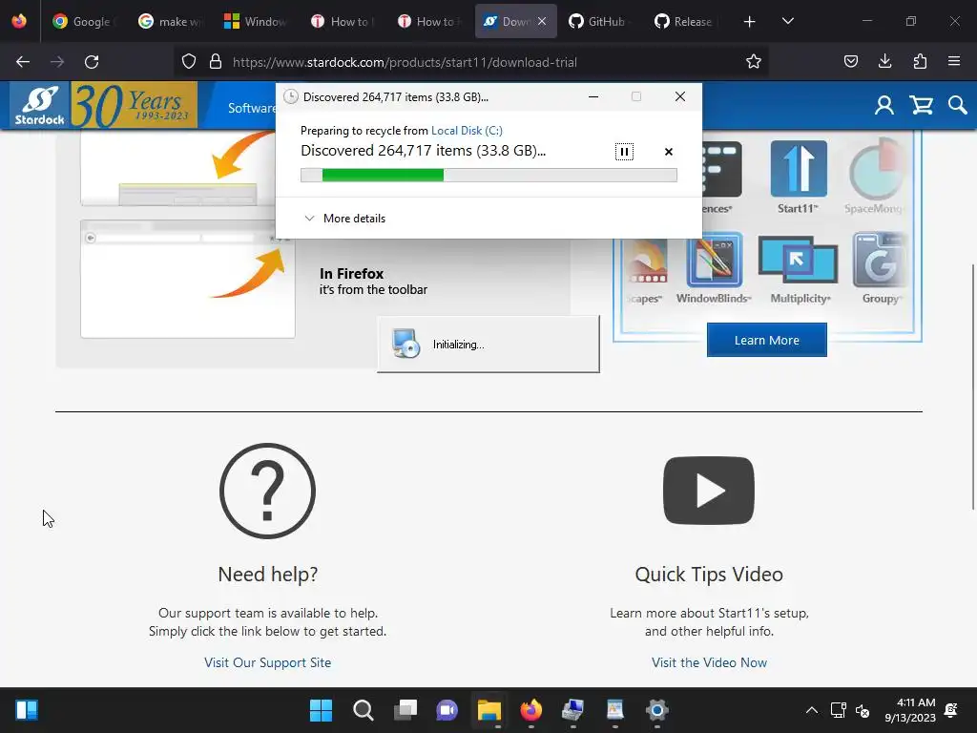Open Stardock site search
The image size is (977, 733).
point(958,105)
